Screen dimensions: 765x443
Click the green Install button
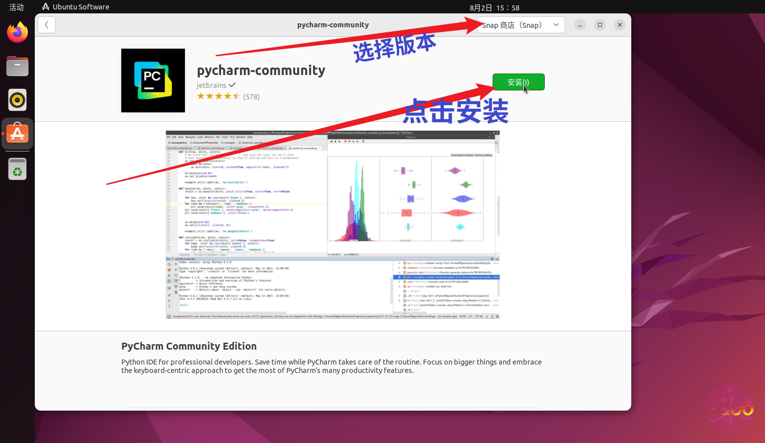coord(518,82)
